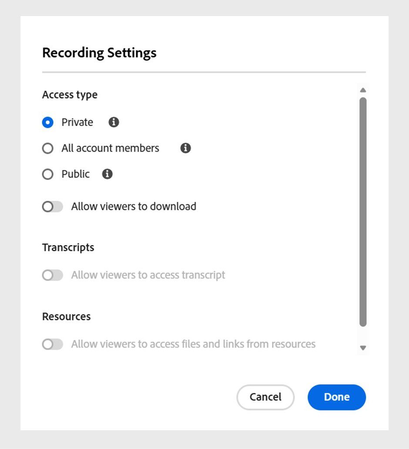
Task: Click the scrollbar up arrow
Action: coord(363,90)
